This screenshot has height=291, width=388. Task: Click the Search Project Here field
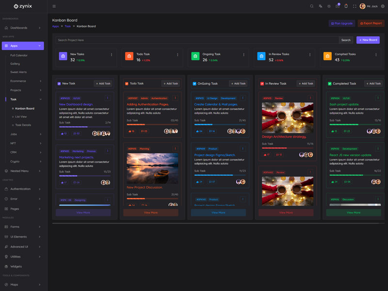pyautogui.click(x=196, y=40)
